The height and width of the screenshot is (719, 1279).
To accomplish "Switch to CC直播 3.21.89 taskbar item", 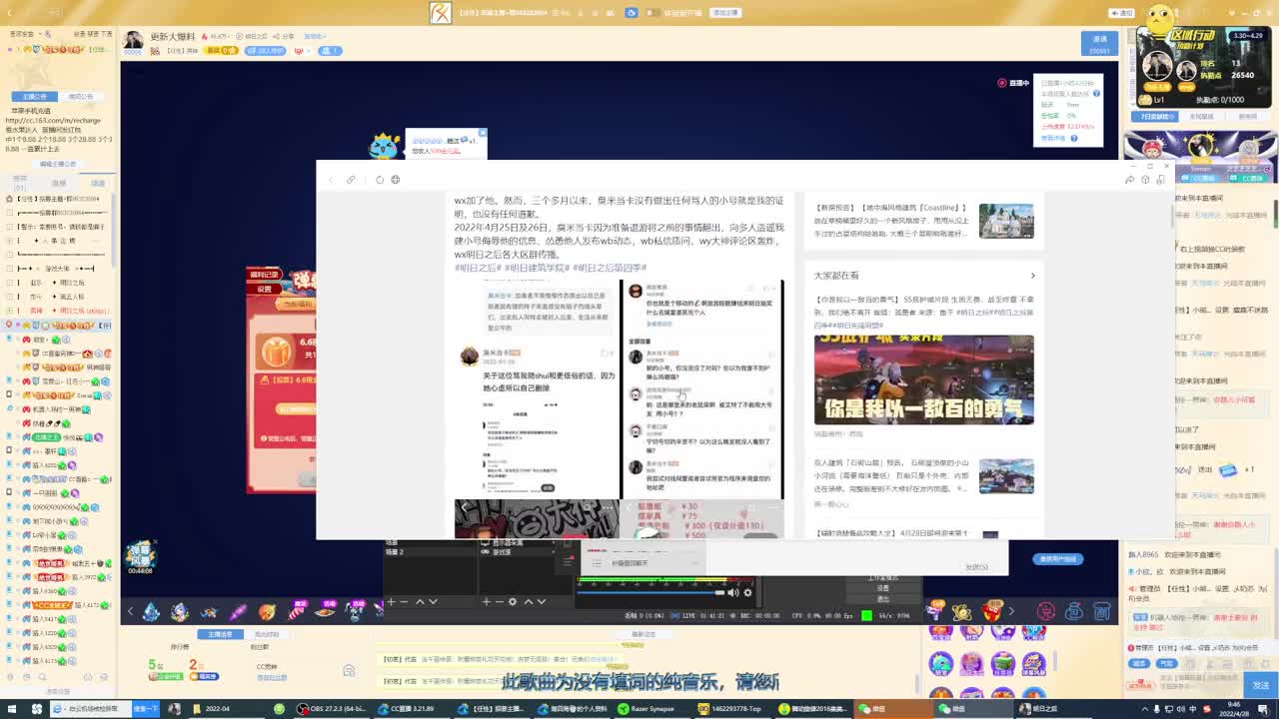I will (411, 709).
